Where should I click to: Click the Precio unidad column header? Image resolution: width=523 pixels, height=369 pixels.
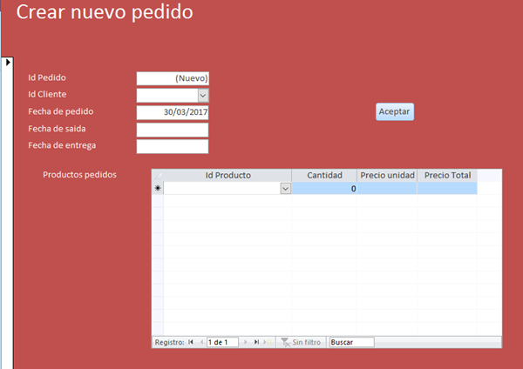tap(387, 176)
